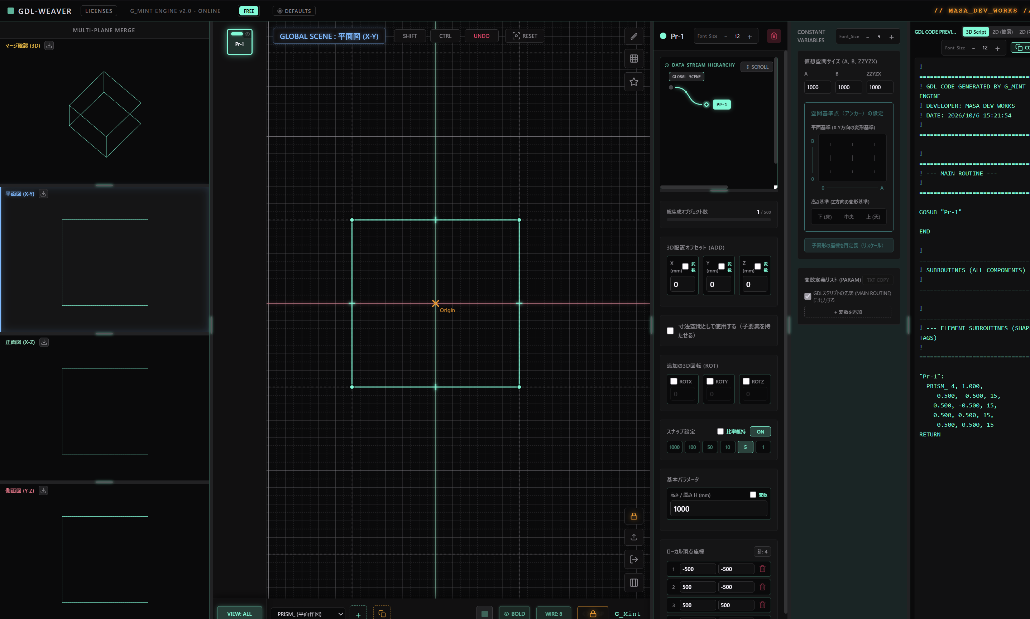Click the 総生成オブジェクト数 progress bar
The image size is (1030, 619).
[718, 219]
